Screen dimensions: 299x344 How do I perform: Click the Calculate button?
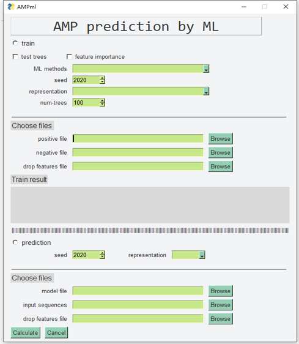click(26, 332)
